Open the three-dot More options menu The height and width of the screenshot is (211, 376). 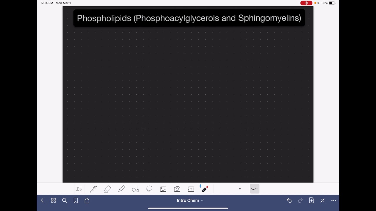point(334,200)
